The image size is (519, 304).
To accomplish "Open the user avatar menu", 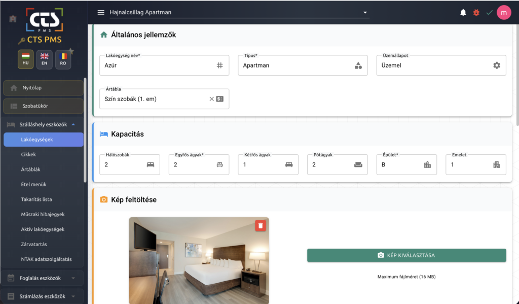I will (504, 13).
